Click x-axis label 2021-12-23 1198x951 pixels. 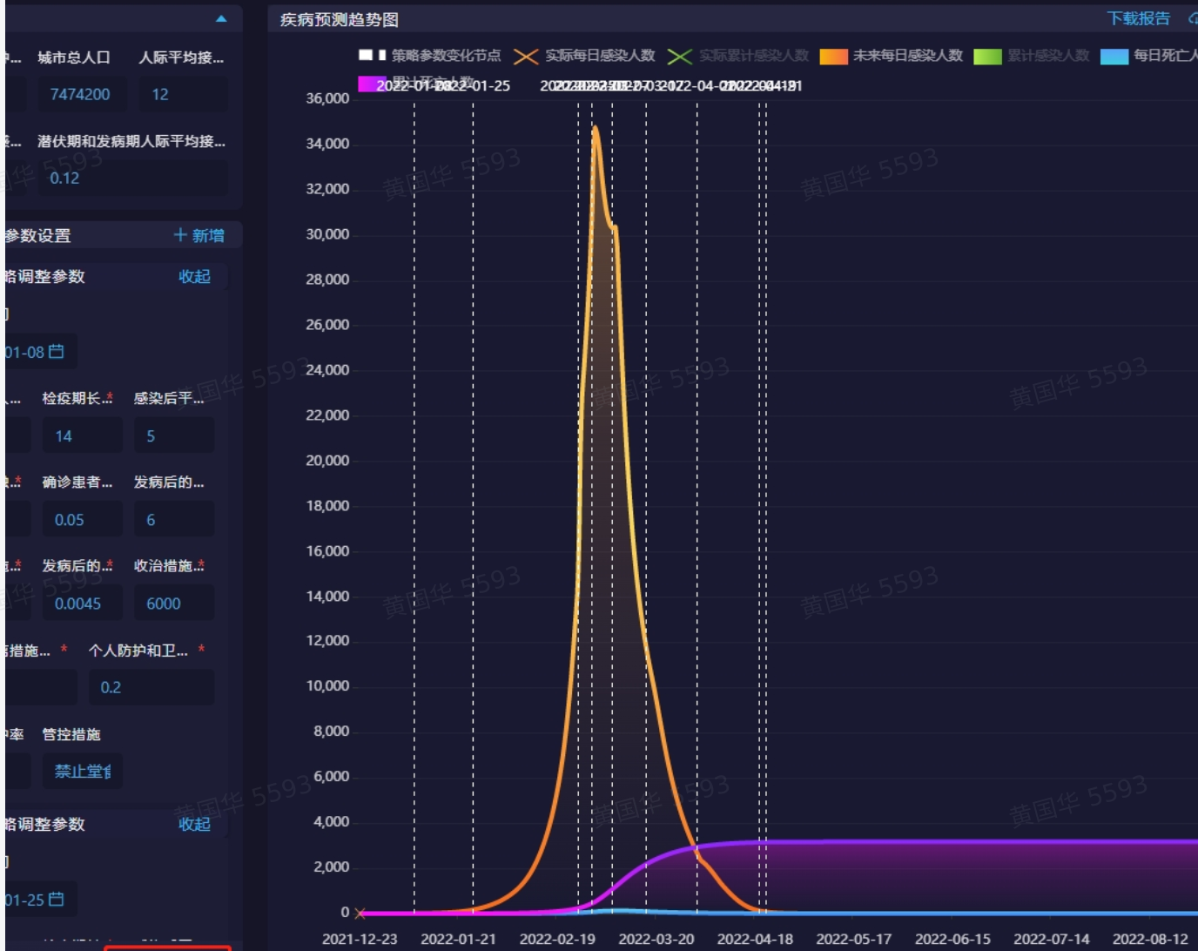click(x=360, y=939)
